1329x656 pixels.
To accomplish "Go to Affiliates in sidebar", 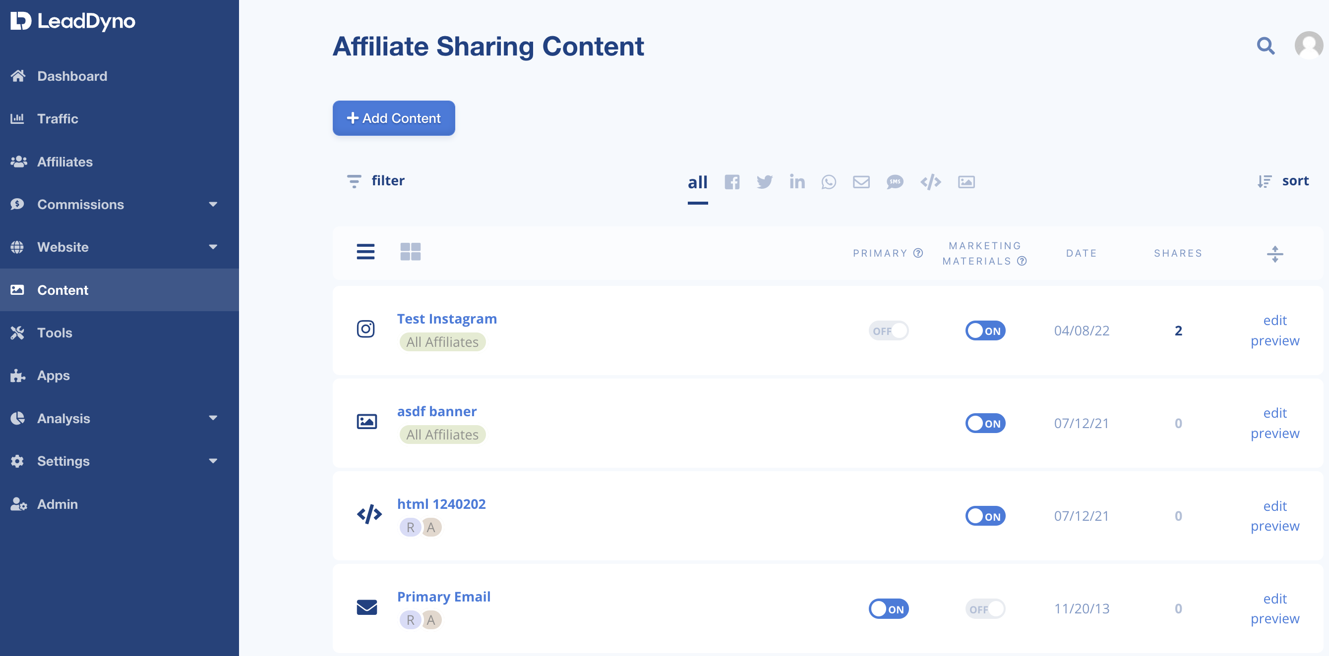I will pyautogui.click(x=119, y=162).
